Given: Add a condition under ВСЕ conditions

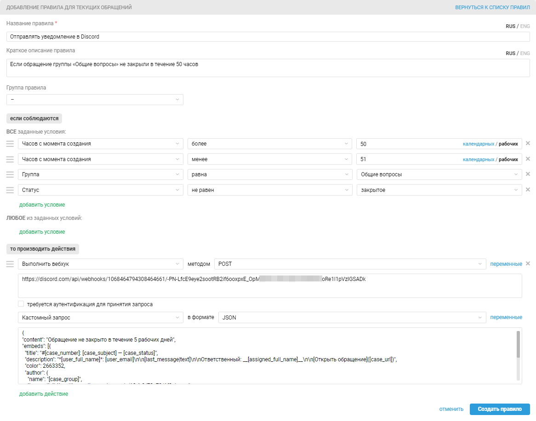Looking at the screenshot, I should point(42,204).
